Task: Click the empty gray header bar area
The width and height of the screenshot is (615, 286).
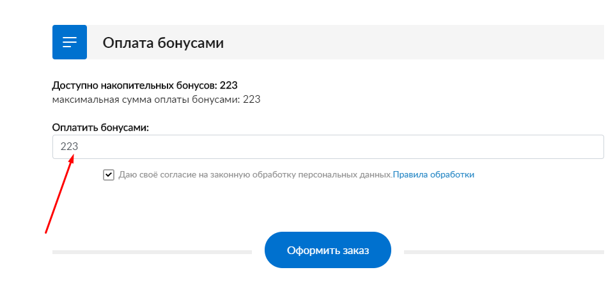Action: (x=416, y=42)
